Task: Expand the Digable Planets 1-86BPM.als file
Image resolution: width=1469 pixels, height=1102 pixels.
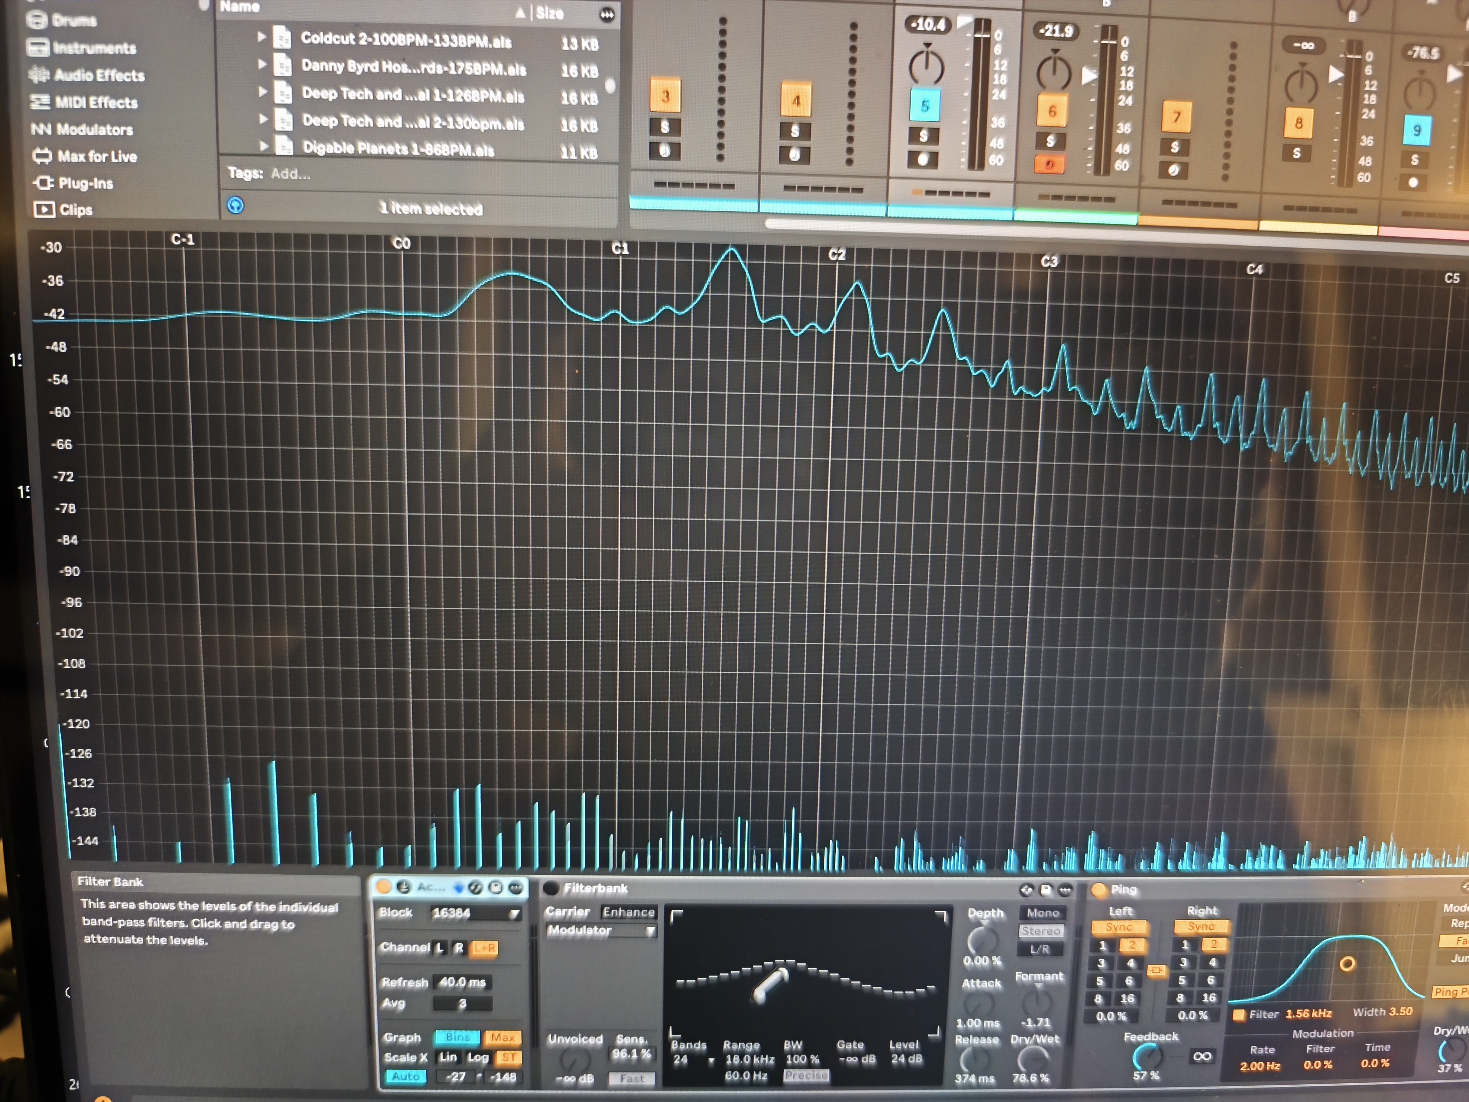Action: point(264,145)
